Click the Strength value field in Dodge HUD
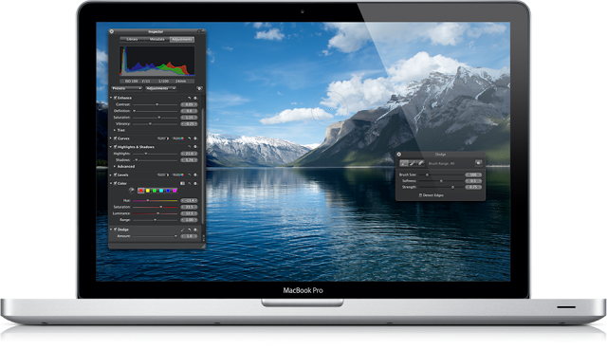 (473, 187)
